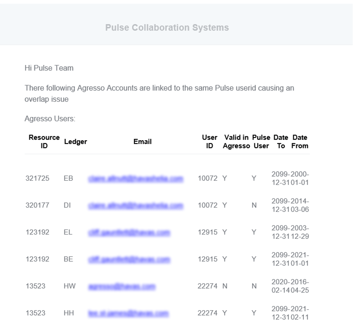Viewport: 353px width, 327px height.
Task: Select the Ledger column header
Action: 75,142
